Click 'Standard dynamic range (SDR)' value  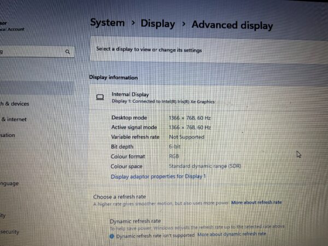(x=205, y=166)
